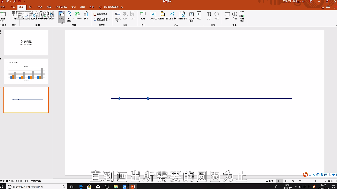Open File Explorer from taskbar
The height and width of the screenshot is (189, 337).
coord(115,186)
